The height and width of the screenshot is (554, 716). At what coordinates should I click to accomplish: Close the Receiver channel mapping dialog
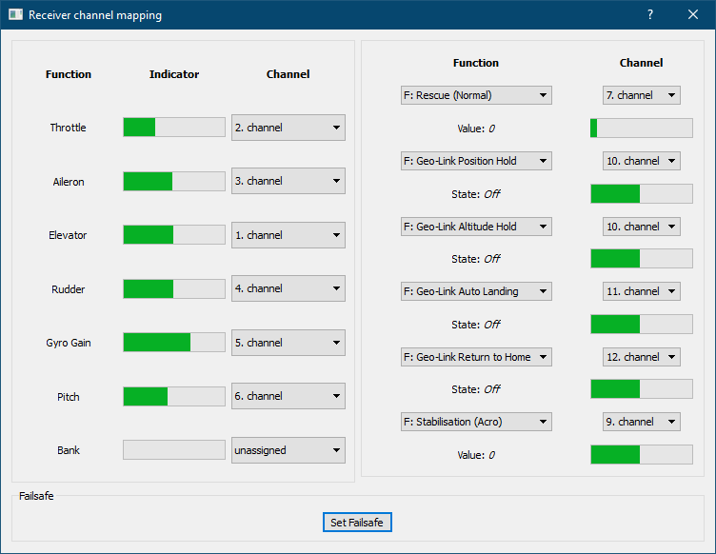(x=693, y=15)
